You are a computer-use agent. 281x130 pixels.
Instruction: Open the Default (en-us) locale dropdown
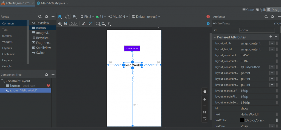tap(146, 17)
